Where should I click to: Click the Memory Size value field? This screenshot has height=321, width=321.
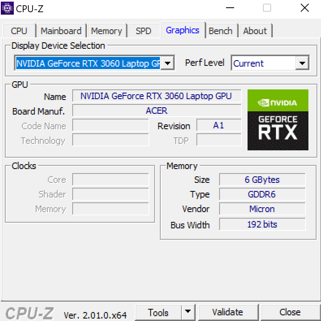tap(262, 180)
